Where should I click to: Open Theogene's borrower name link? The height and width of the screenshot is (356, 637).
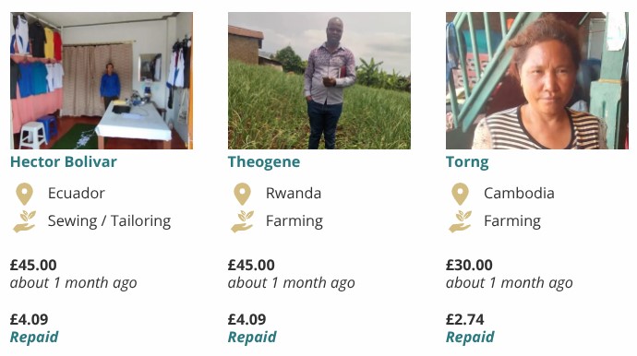[x=264, y=162]
